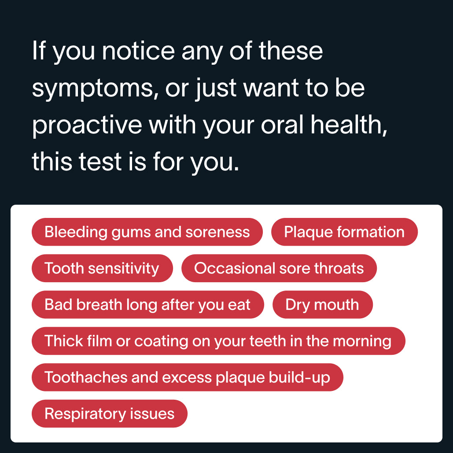Click the Dry mouth tag

pos(322,305)
